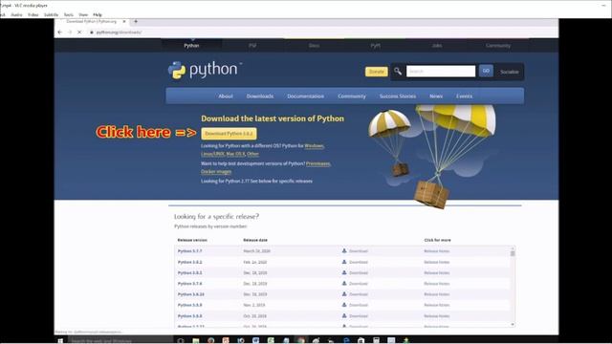Open the Help menu in VLC
The width and height of the screenshot is (612, 344).
coord(98,14)
